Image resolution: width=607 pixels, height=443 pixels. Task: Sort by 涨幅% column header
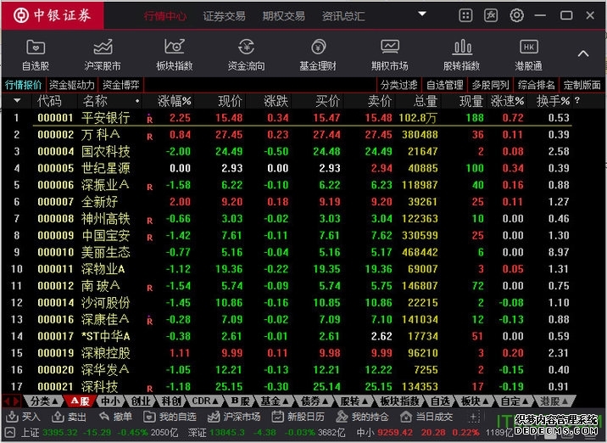(174, 101)
